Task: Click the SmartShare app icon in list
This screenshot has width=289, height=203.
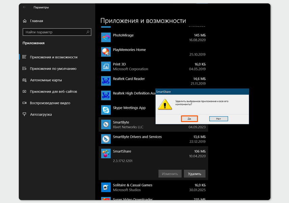Action: click(x=106, y=154)
